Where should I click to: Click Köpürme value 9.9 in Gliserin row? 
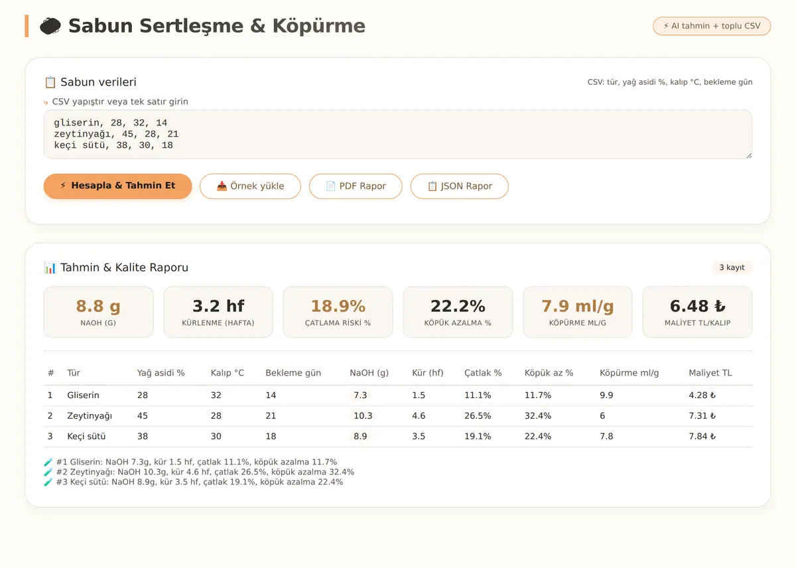click(x=606, y=395)
